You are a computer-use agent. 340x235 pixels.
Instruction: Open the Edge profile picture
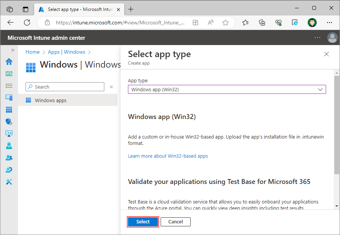(x=312, y=23)
